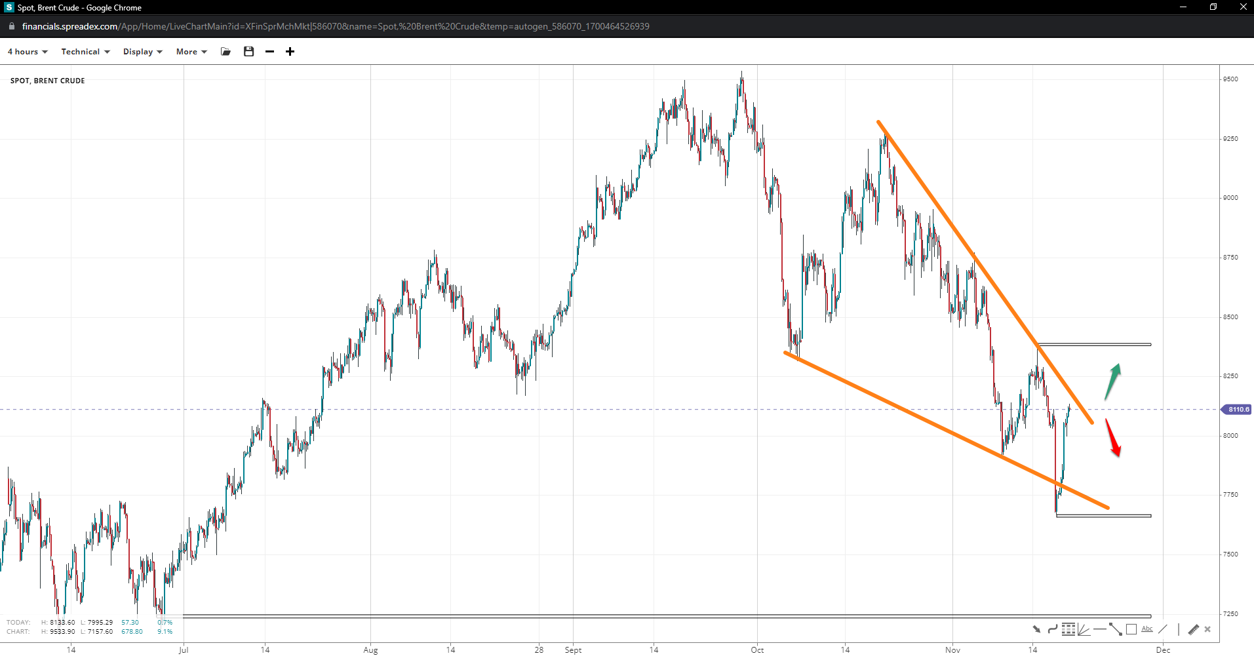Select the freehand curve drawing tool
This screenshot has width=1254, height=660.
(x=1052, y=629)
